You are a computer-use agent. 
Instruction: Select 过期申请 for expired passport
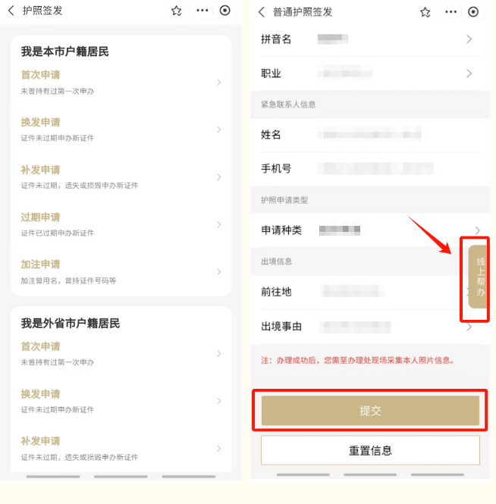pos(121,224)
